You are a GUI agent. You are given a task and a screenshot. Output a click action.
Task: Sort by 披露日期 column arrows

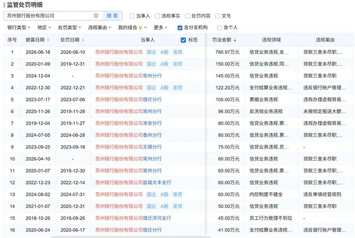tap(48, 40)
